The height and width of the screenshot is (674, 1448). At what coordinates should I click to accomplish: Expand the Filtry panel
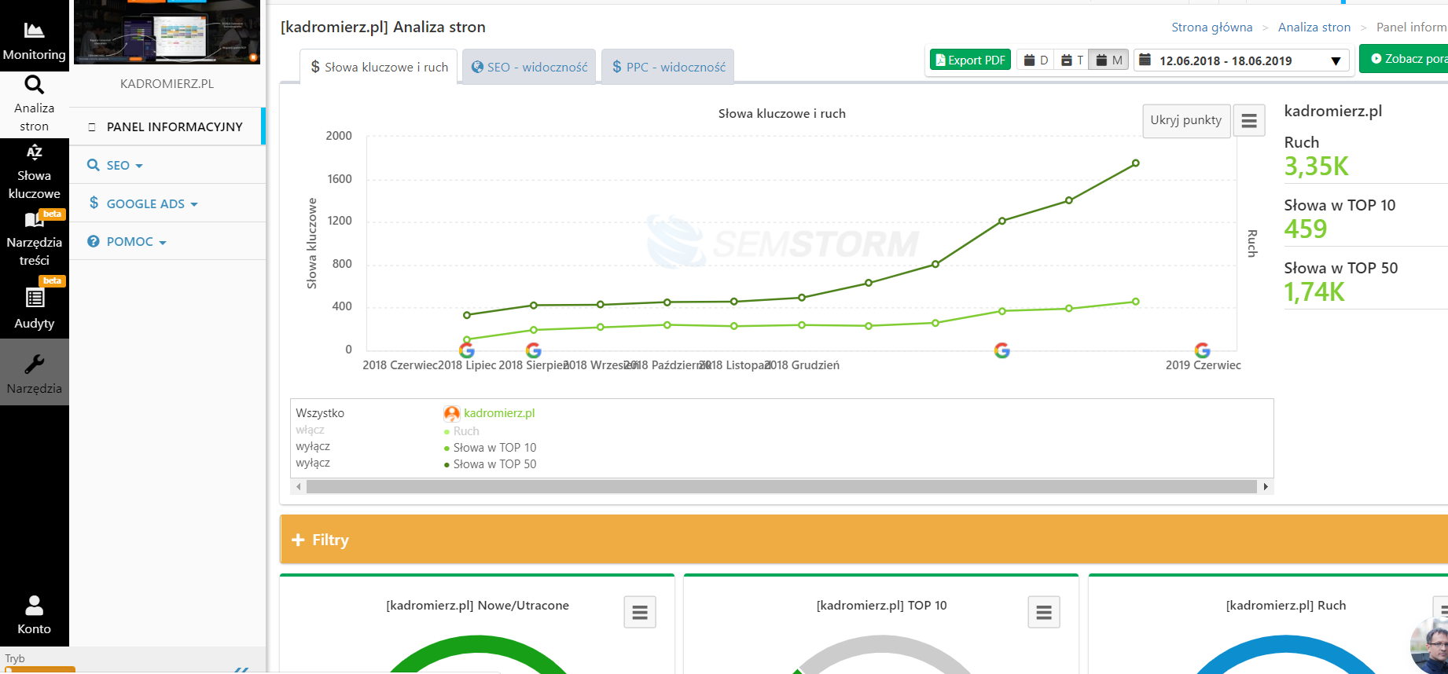tap(863, 540)
